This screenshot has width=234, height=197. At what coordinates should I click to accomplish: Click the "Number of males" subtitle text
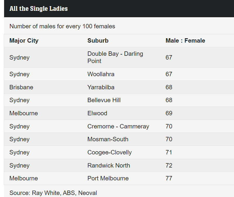point(62,26)
